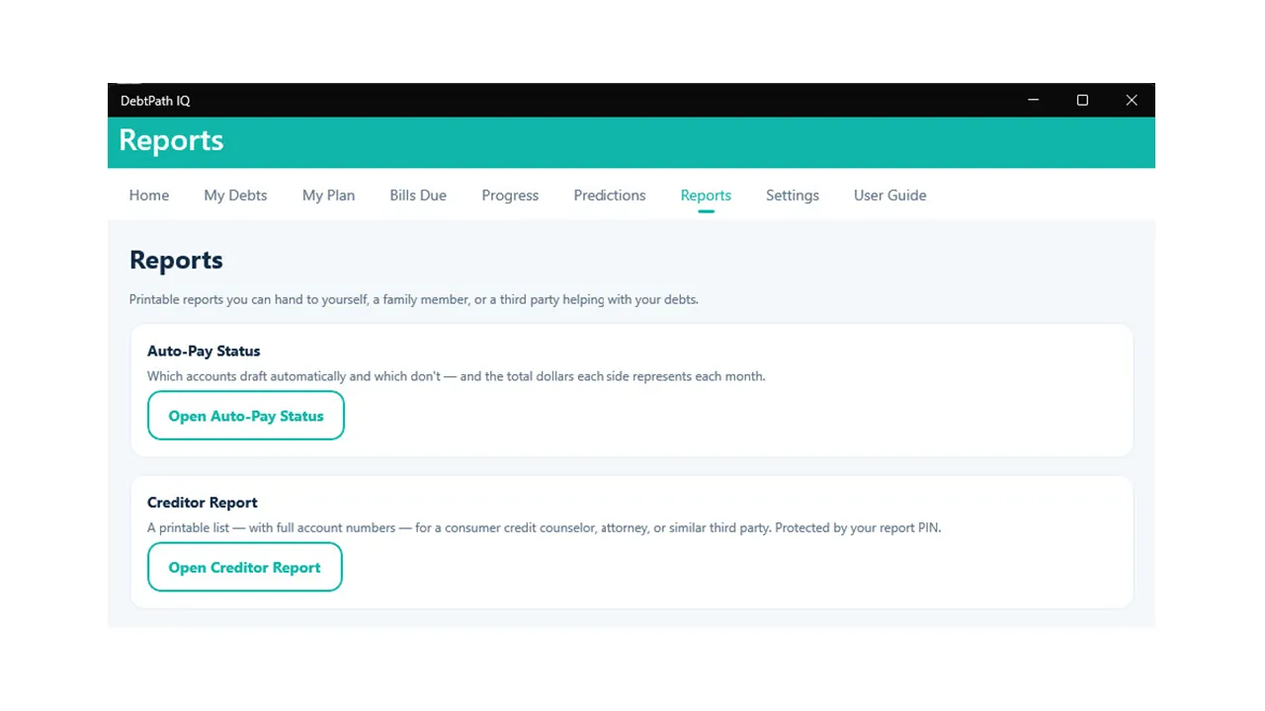Open the Predictions tab
Screen dimensions: 1265x711
click(610, 196)
